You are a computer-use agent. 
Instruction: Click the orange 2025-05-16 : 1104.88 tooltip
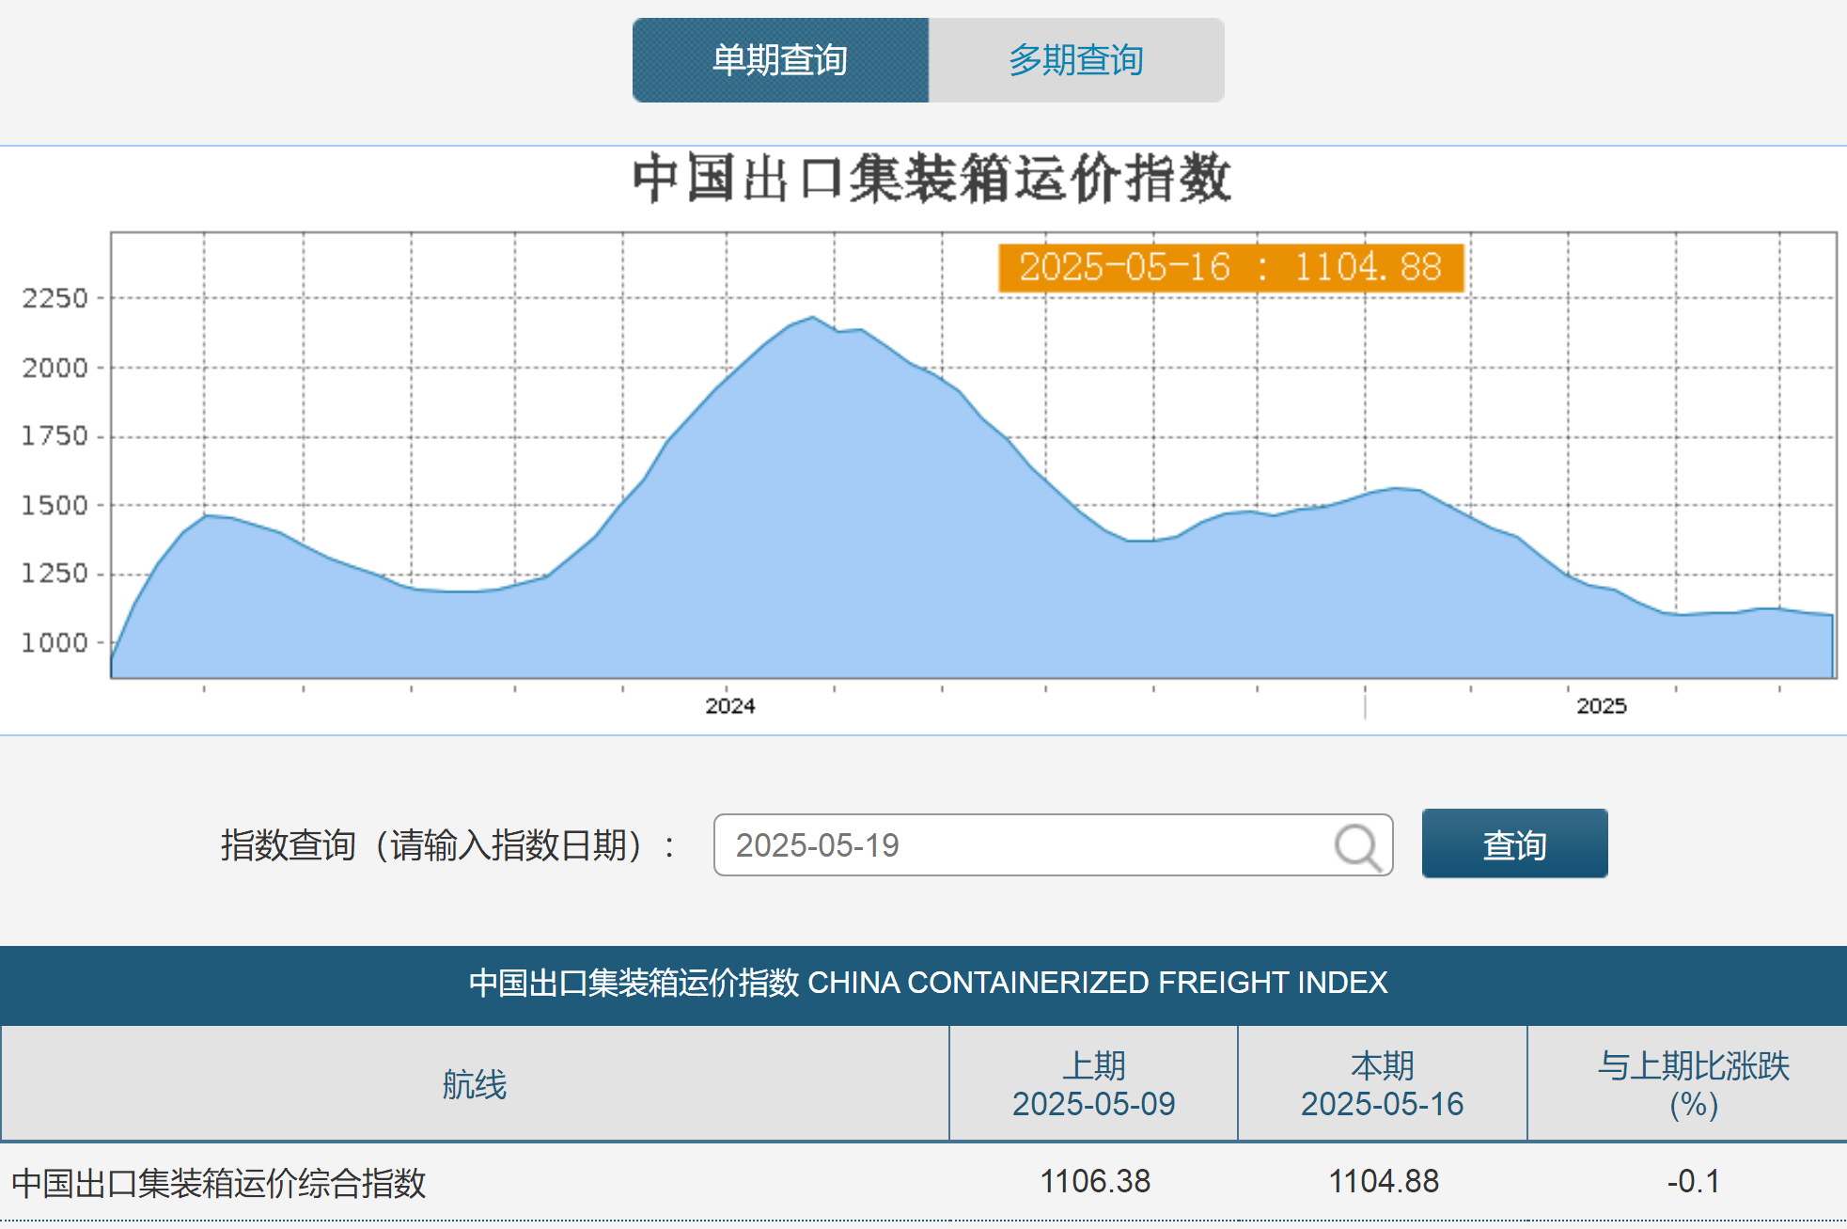pyautogui.click(x=1230, y=267)
